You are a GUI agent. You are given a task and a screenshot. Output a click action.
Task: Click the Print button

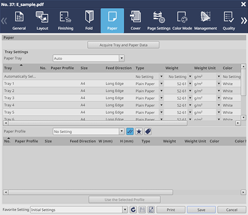pyautogui.click(x=171, y=210)
